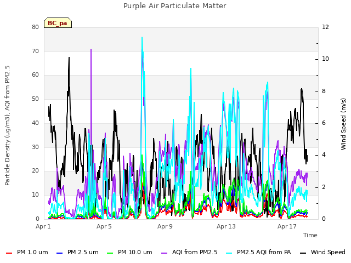Click the 20 left axis tick label
The width and height of the screenshot is (351, 263).
[x=35, y=170]
